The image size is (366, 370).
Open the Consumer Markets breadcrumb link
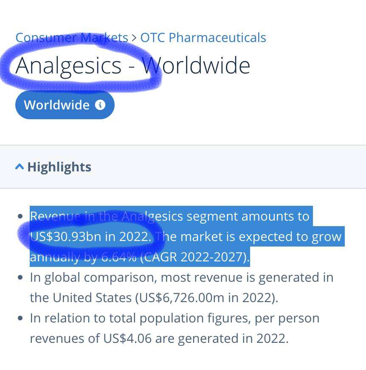72,37
